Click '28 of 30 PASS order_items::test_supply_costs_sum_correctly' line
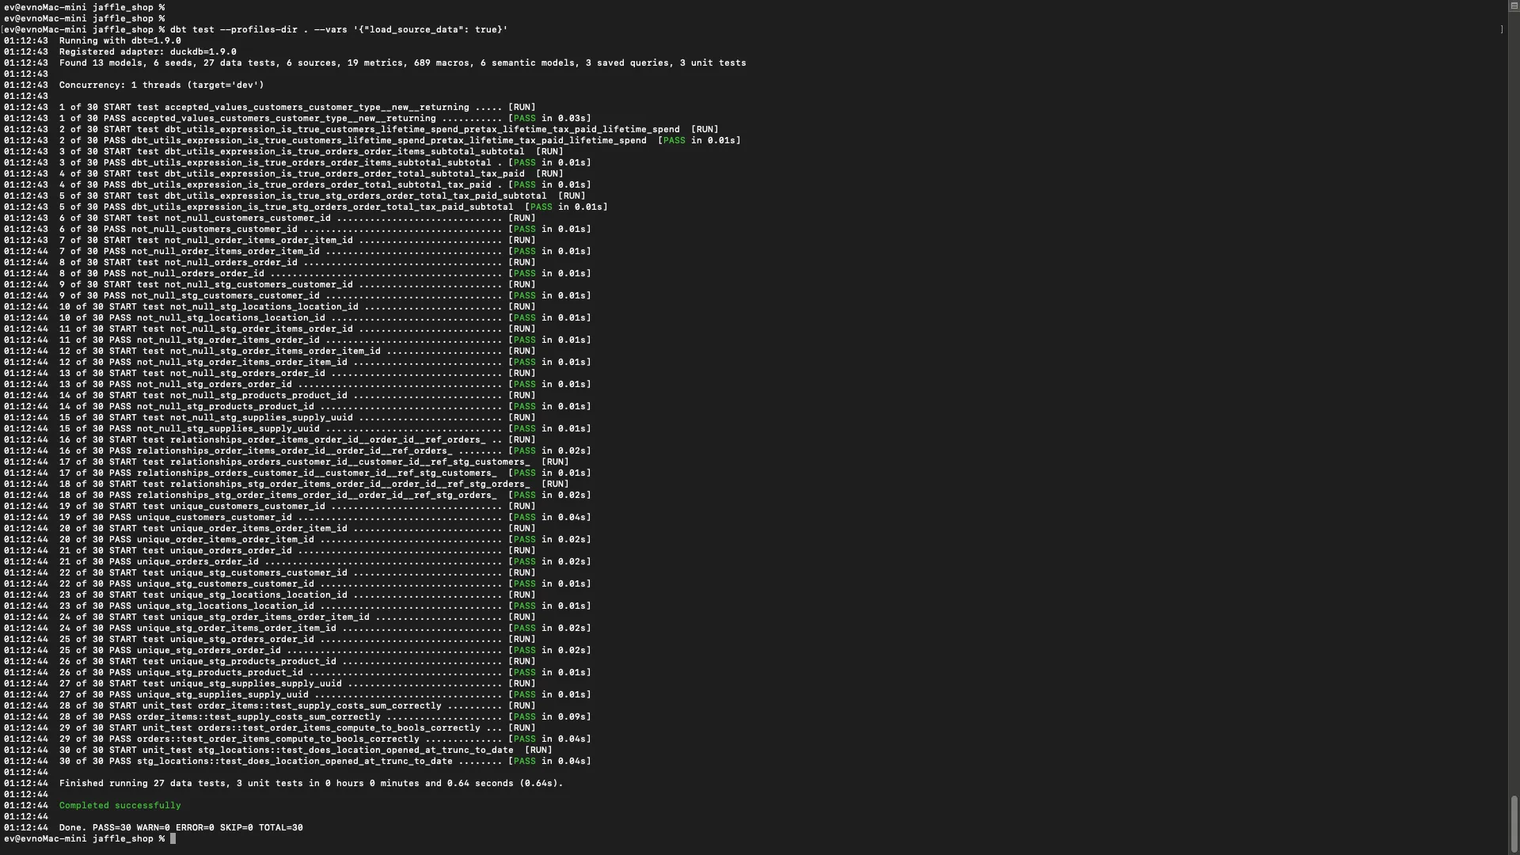This screenshot has width=1520, height=855. [x=325, y=716]
